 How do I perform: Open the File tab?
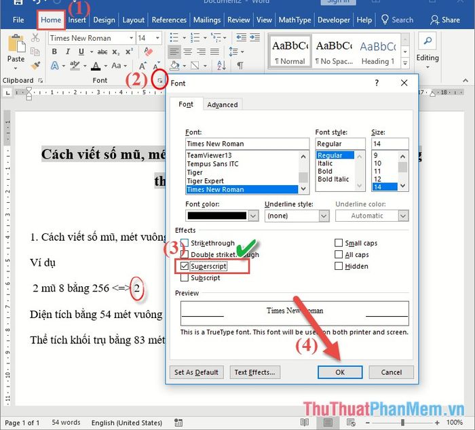(18, 20)
